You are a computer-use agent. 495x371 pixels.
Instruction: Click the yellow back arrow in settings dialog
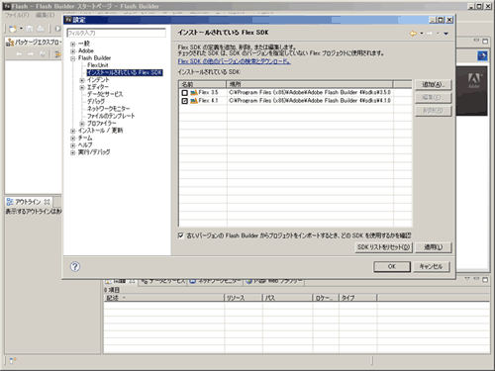pos(413,34)
